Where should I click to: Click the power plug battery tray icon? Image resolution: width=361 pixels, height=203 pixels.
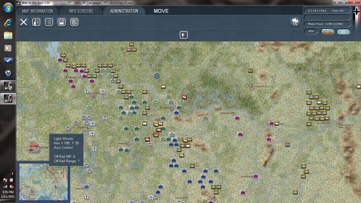pyautogui.click(x=11, y=180)
